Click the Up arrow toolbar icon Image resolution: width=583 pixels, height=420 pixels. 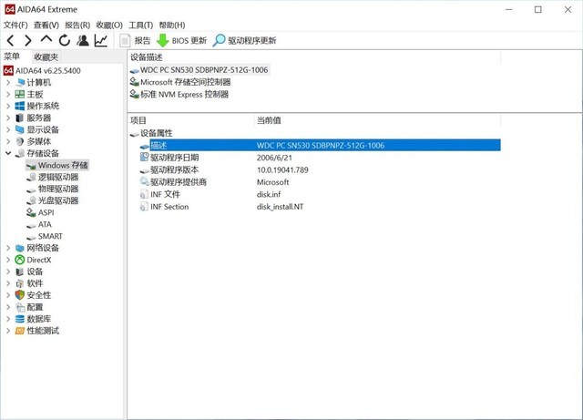(x=46, y=40)
